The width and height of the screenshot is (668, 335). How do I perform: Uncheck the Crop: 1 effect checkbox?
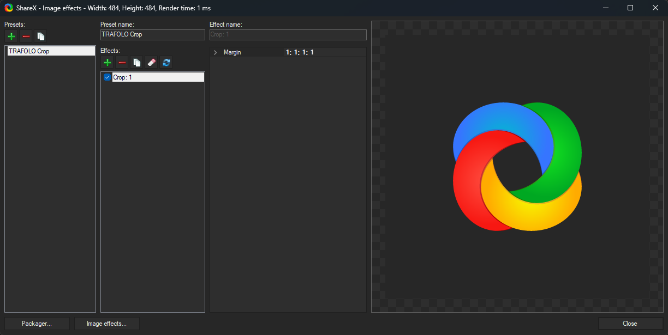[x=107, y=77]
